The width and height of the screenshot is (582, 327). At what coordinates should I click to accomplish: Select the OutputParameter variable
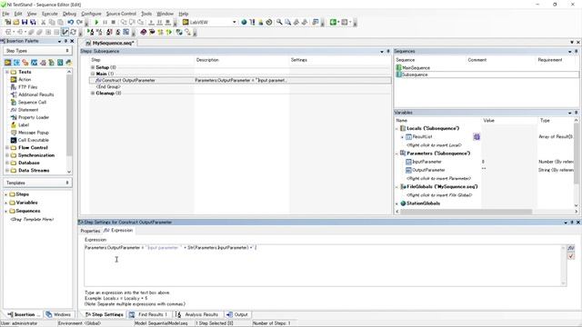(x=428, y=170)
